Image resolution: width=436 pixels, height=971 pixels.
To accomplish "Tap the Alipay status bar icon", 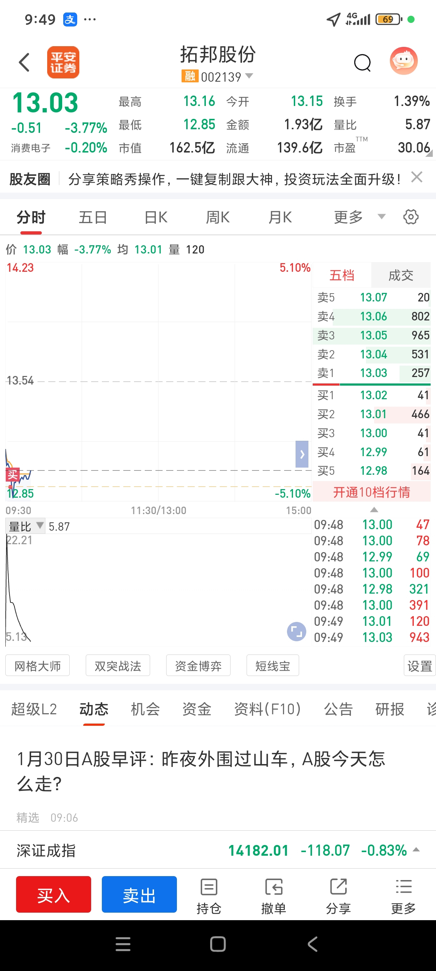I will (x=70, y=19).
